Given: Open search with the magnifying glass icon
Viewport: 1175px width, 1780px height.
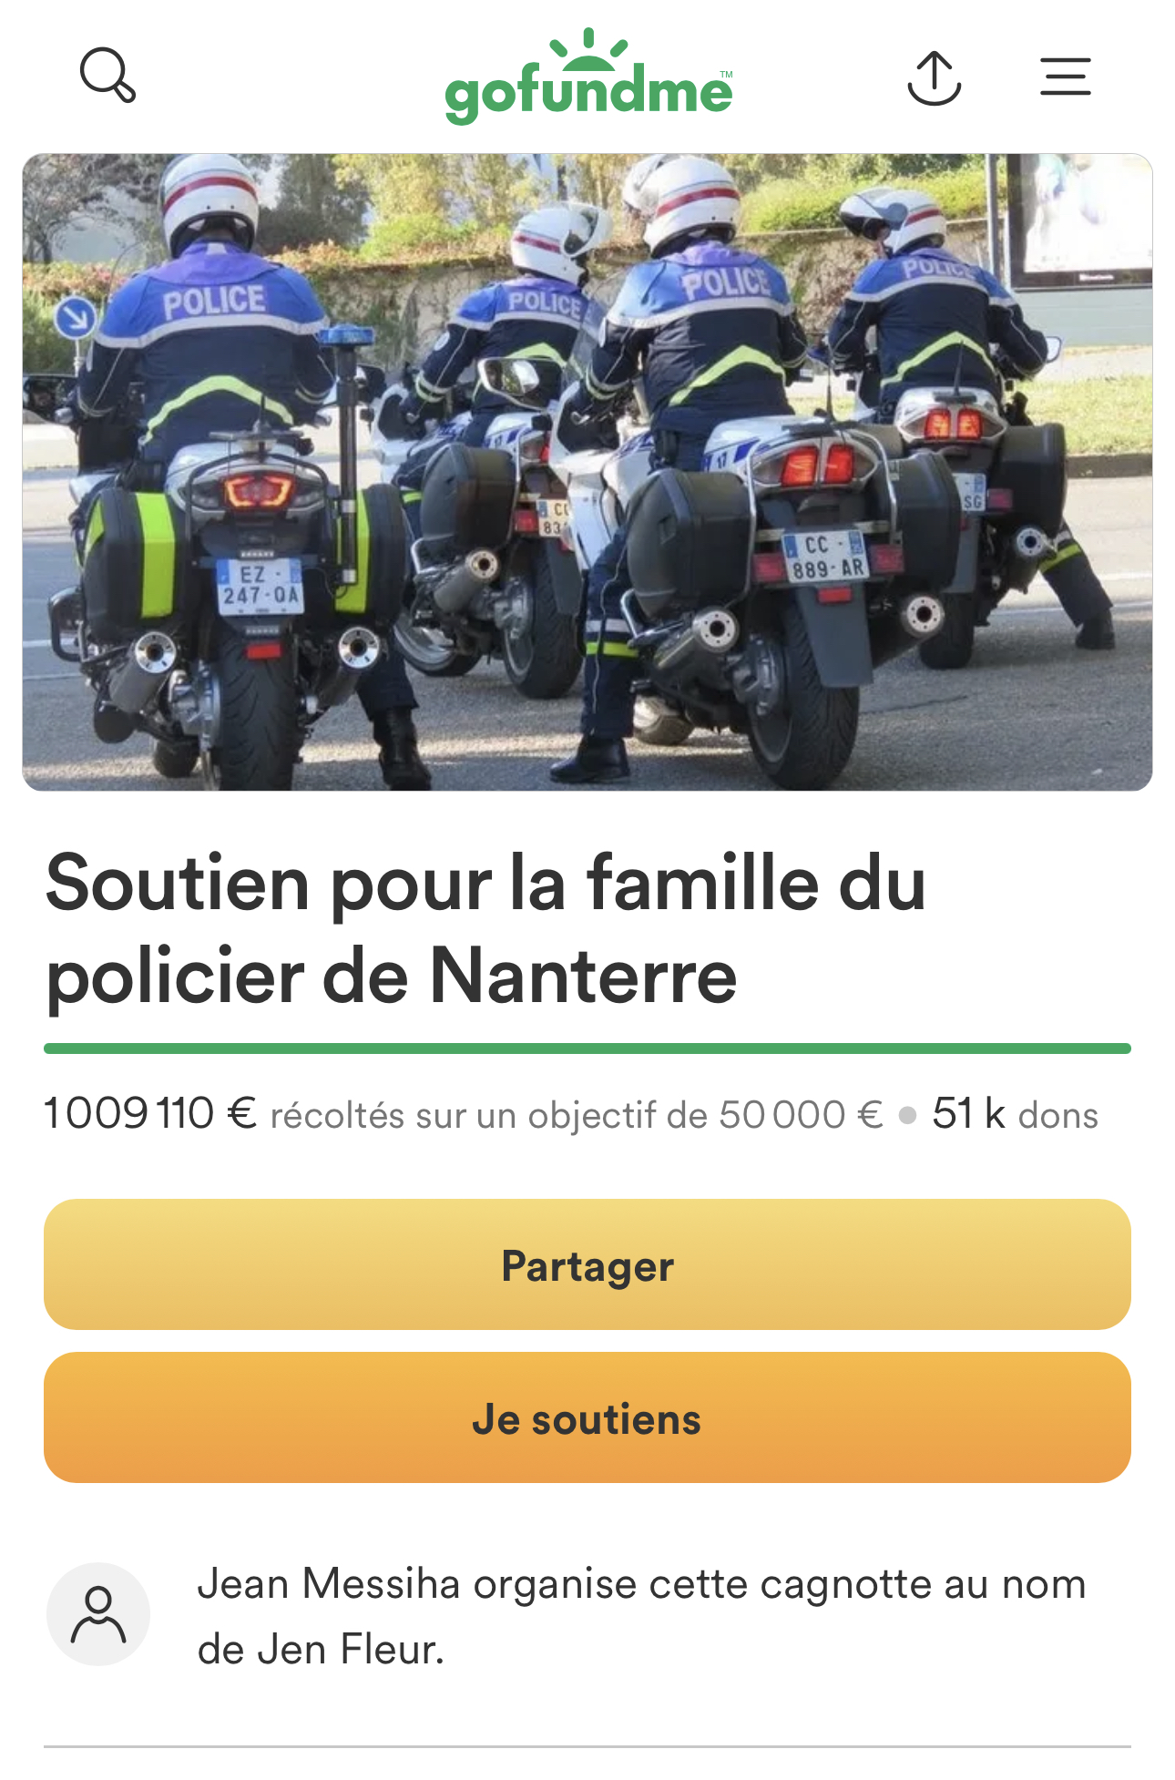Looking at the screenshot, I should [x=108, y=75].
